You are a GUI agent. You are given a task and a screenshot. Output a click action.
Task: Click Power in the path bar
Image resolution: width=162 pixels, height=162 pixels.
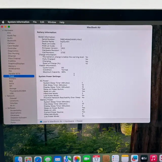coord(79,121)
